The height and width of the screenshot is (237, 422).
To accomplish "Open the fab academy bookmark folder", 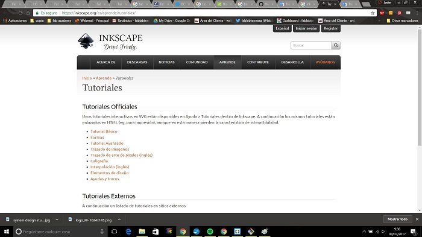I will pos(59,21).
